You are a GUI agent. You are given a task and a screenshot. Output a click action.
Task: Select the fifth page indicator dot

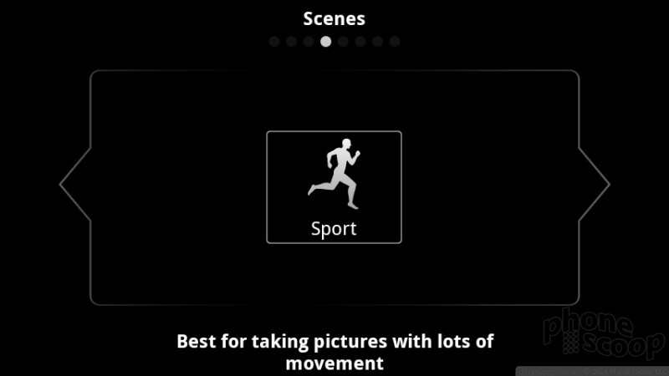[343, 41]
